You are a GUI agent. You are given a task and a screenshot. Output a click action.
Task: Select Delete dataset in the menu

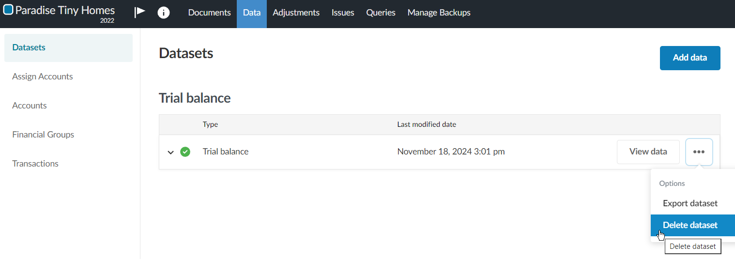coord(690,225)
